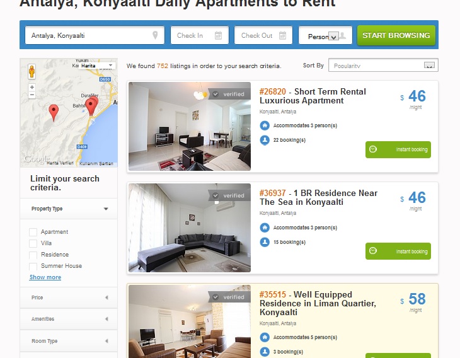Click the verified badge on listing #26820

pyautogui.click(x=229, y=94)
